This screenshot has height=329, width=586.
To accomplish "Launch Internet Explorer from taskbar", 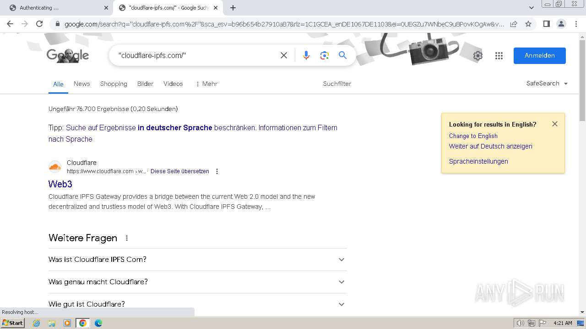I will (37, 323).
